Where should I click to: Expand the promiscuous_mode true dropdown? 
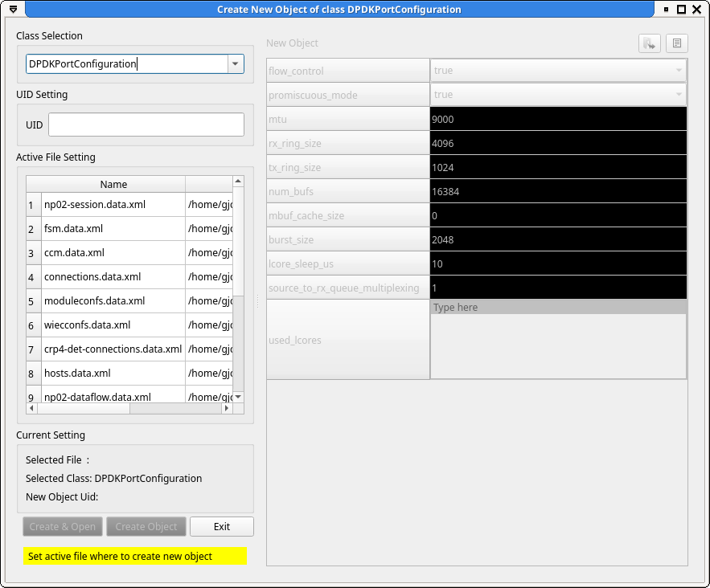tap(558, 95)
